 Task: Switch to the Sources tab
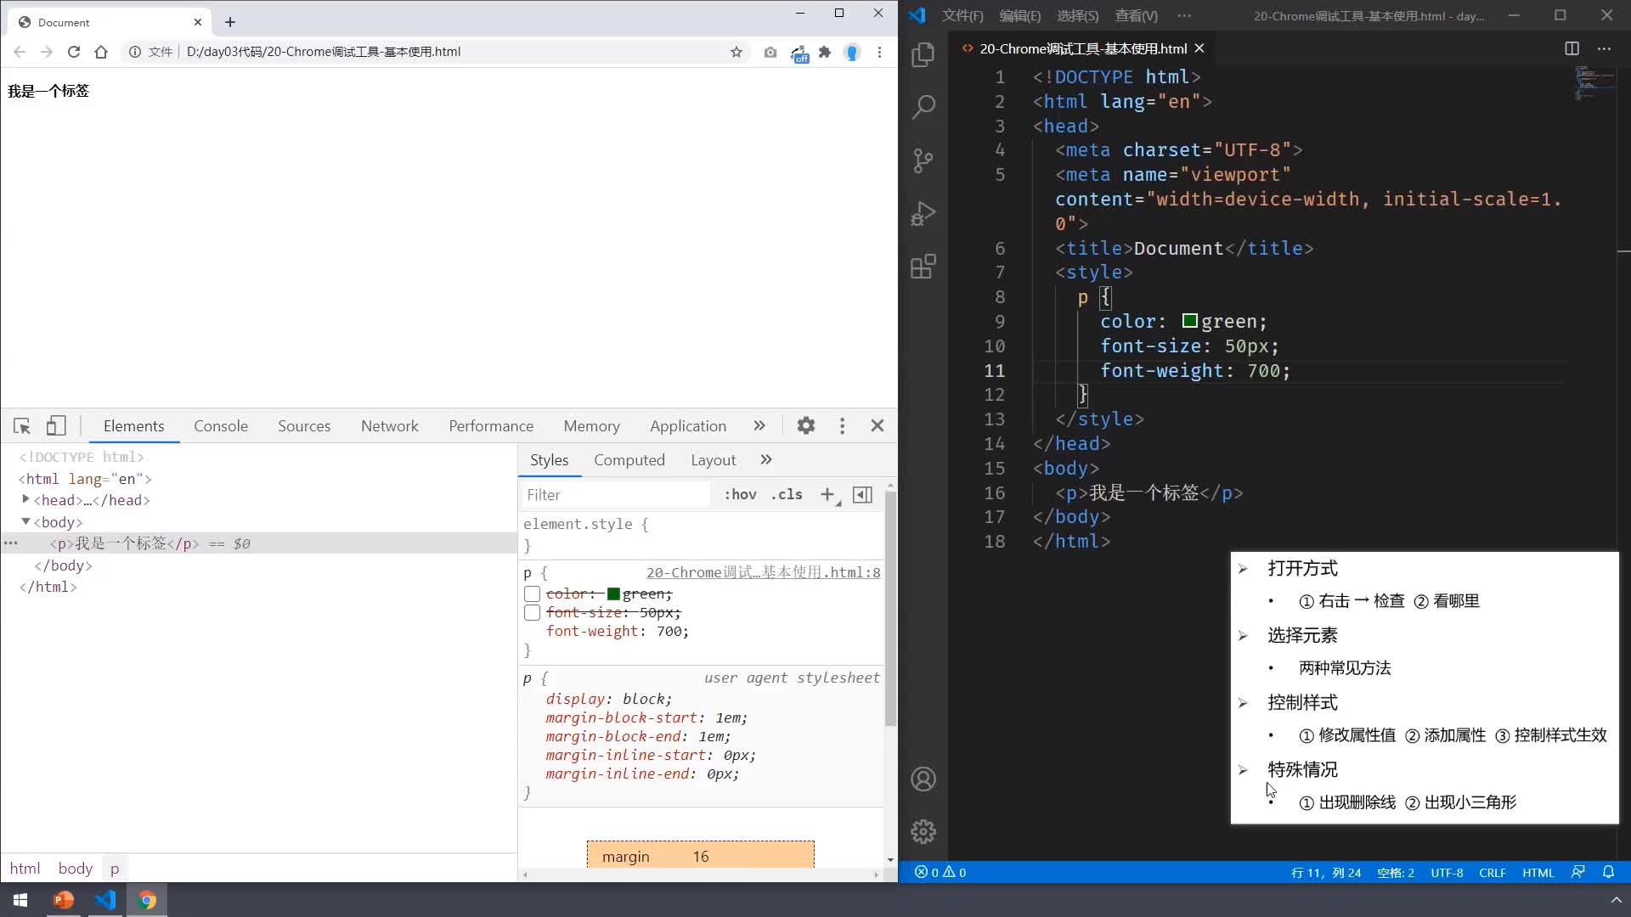pos(304,425)
